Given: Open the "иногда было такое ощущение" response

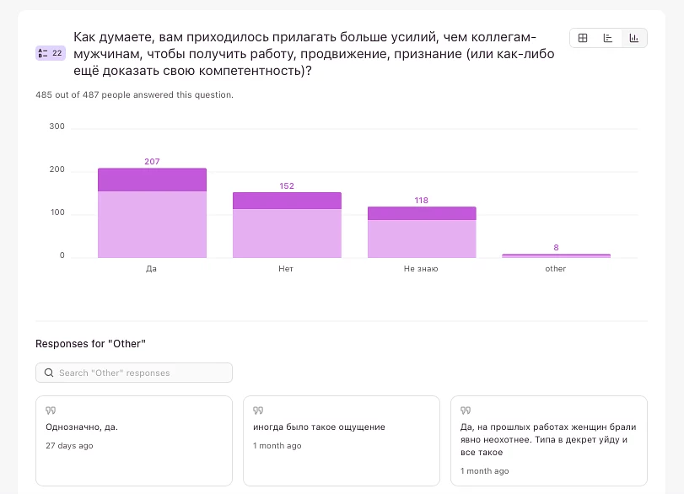Looking at the screenshot, I should (x=341, y=441).
